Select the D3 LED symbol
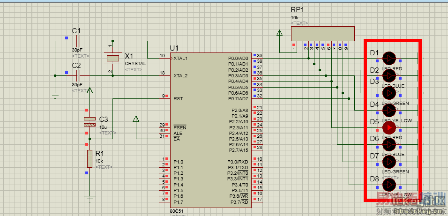448x216 pixels. pyautogui.click(x=389, y=92)
